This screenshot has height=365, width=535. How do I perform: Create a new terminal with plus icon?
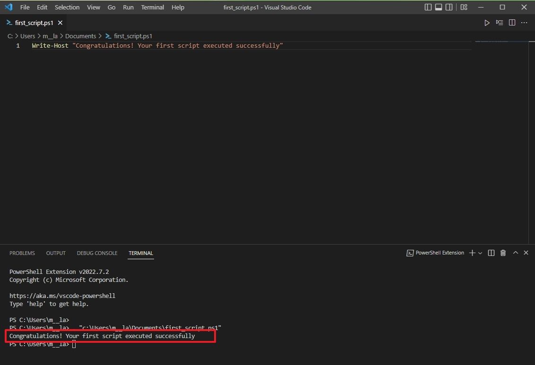(x=471, y=253)
